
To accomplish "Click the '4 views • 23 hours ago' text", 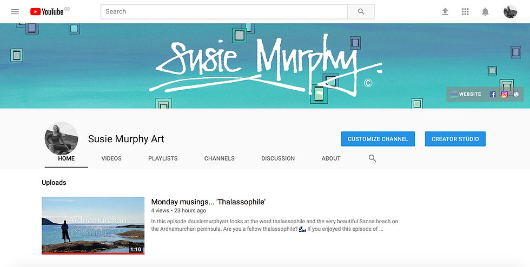I will 178,211.
